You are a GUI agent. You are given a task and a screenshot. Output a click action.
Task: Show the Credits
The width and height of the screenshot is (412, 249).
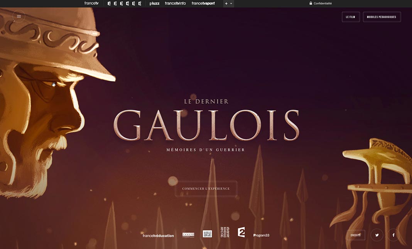[x=356, y=235]
